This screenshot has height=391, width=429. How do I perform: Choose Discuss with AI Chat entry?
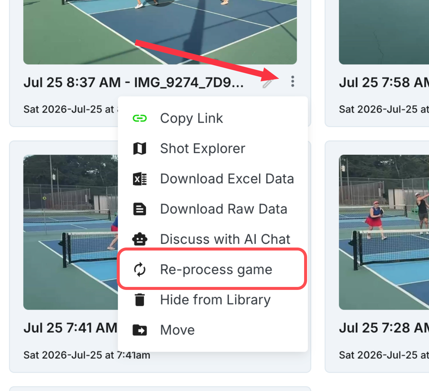(x=213, y=239)
